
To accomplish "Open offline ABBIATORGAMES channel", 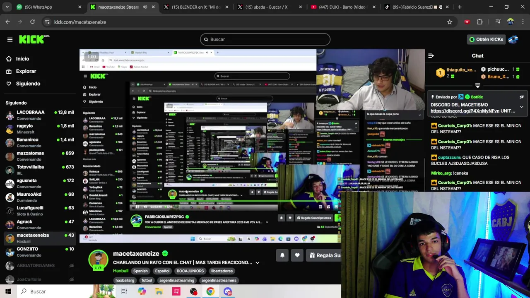I will point(40,265).
